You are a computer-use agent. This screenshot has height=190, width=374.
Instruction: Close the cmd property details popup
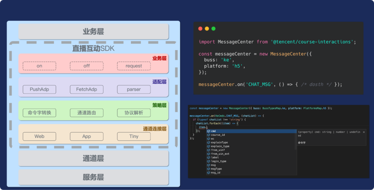pos(364,132)
